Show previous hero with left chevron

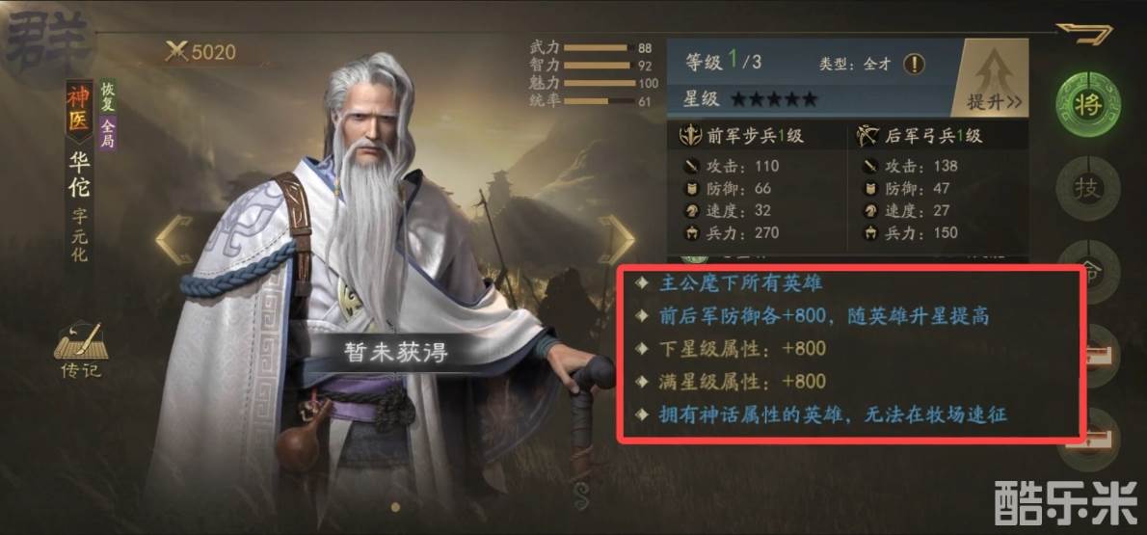[174, 239]
